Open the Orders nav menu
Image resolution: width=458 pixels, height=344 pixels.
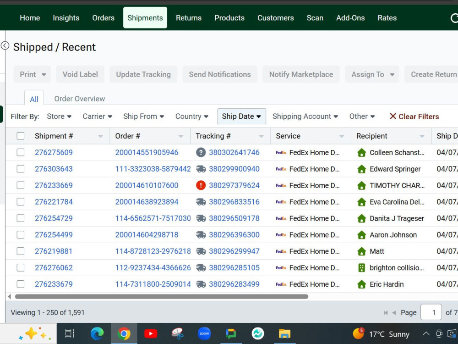pos(104,18)
